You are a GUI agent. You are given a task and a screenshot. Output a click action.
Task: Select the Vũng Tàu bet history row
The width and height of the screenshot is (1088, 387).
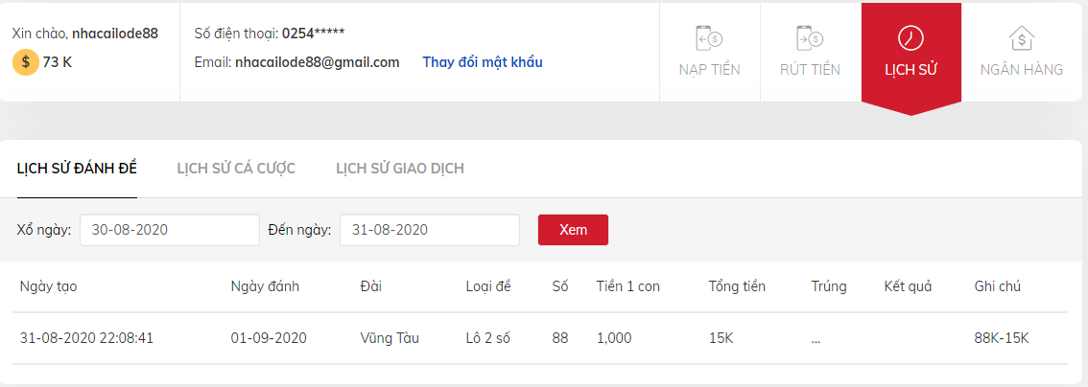(540, 338)
